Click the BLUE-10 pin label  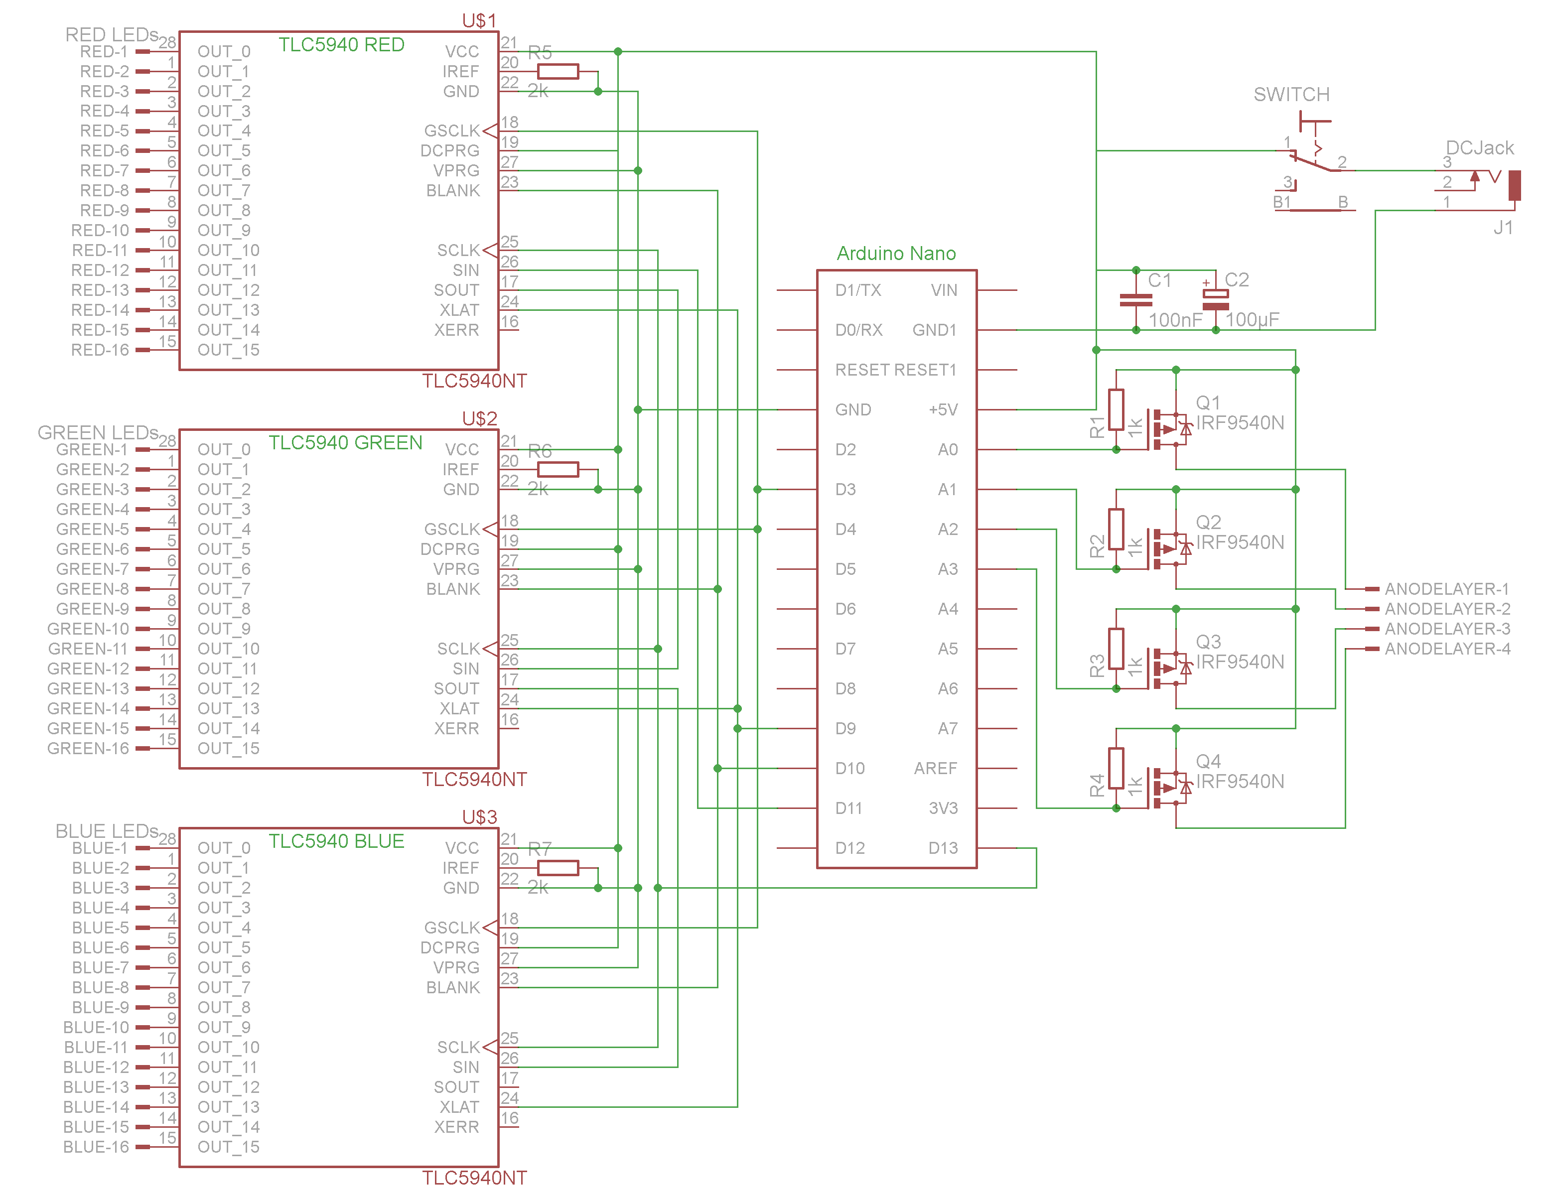[96, 1027]
